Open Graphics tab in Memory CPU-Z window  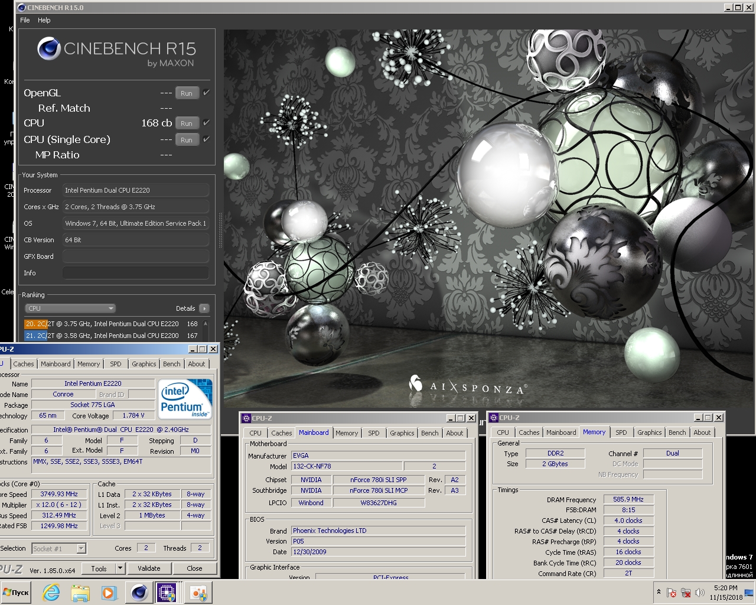tap(650, 432)
